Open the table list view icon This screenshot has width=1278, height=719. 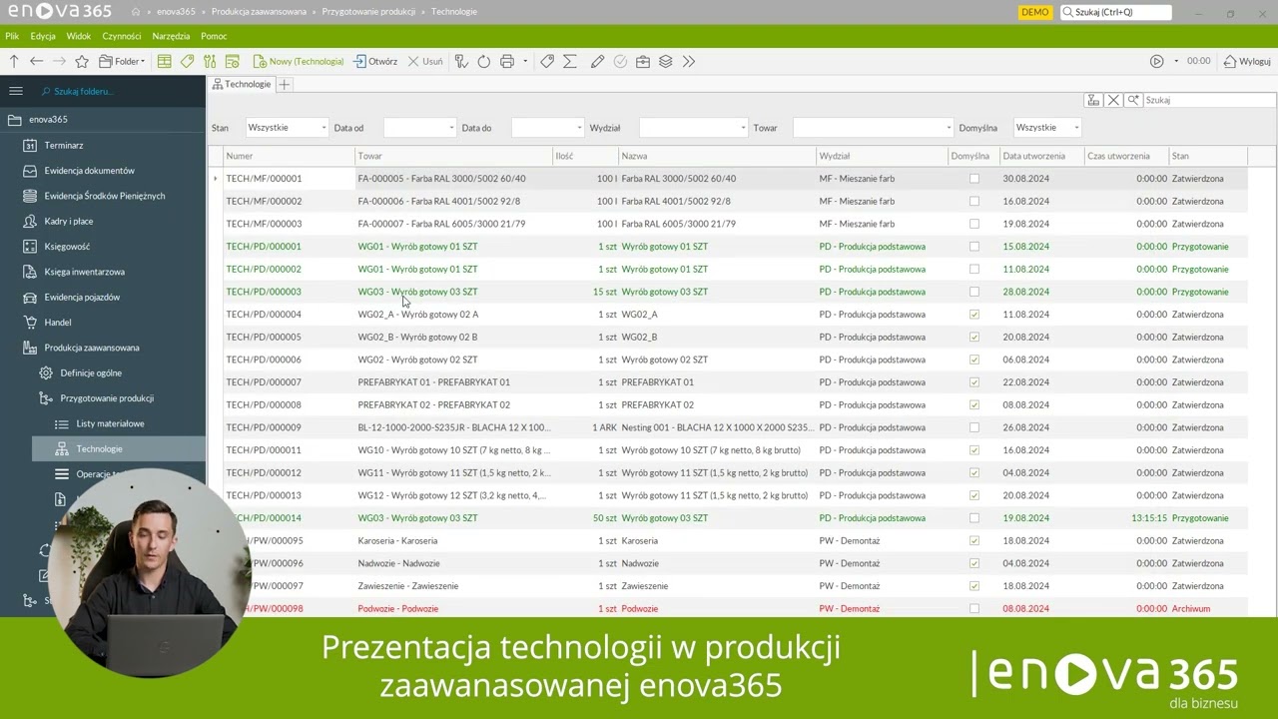click(165, 61)
